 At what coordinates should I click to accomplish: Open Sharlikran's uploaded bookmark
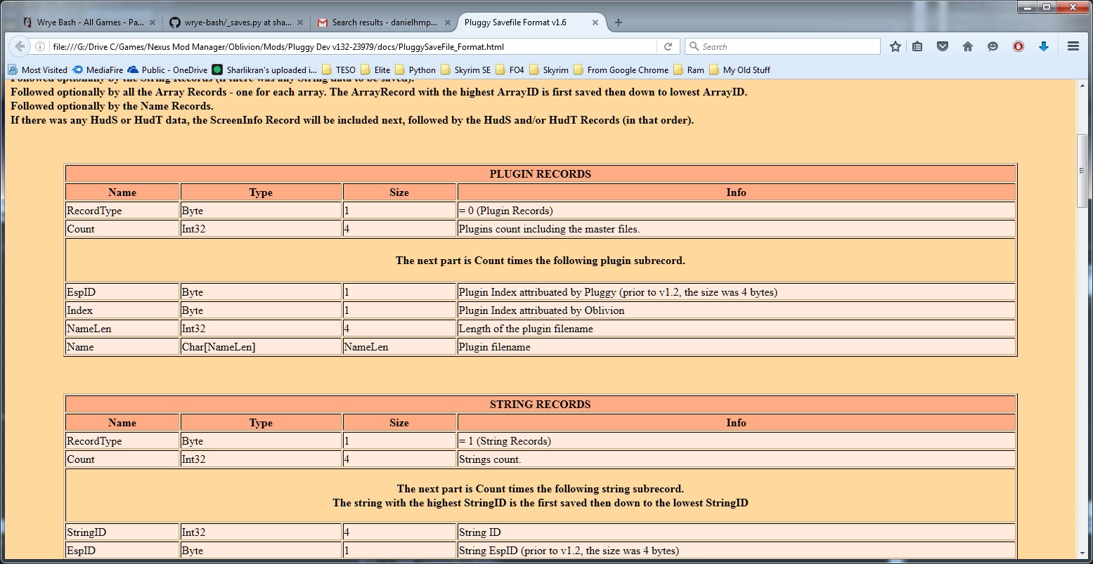tap(264, 70)
